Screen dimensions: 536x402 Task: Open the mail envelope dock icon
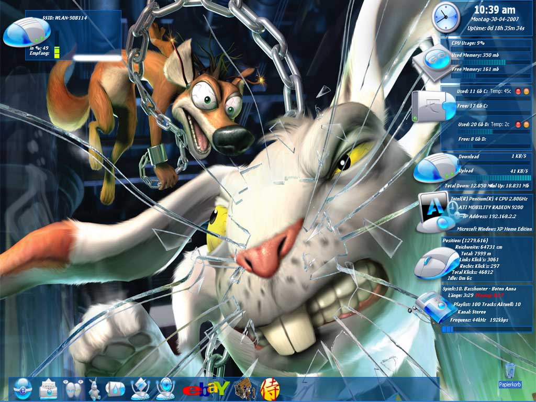[48, 389]
